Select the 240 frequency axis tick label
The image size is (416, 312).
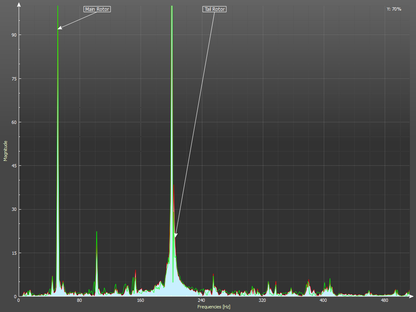coord(201,301)
